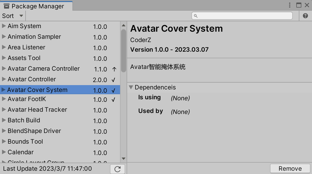Select the Batch Build package
This screenshot has height=174, width=312.
point(60,121)
